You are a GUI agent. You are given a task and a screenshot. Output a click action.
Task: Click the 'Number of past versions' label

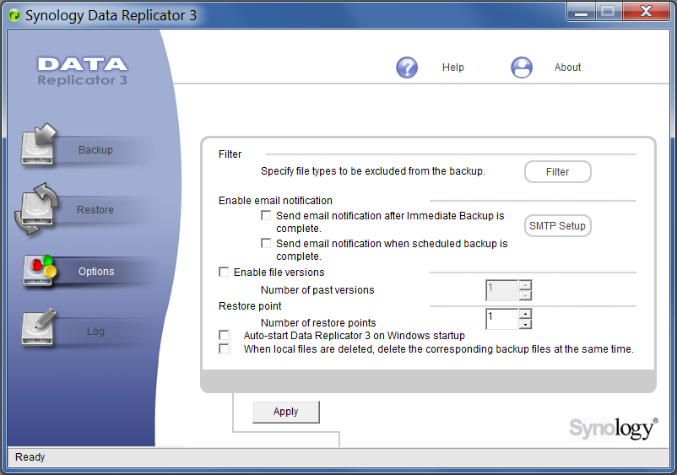[317, 290]
